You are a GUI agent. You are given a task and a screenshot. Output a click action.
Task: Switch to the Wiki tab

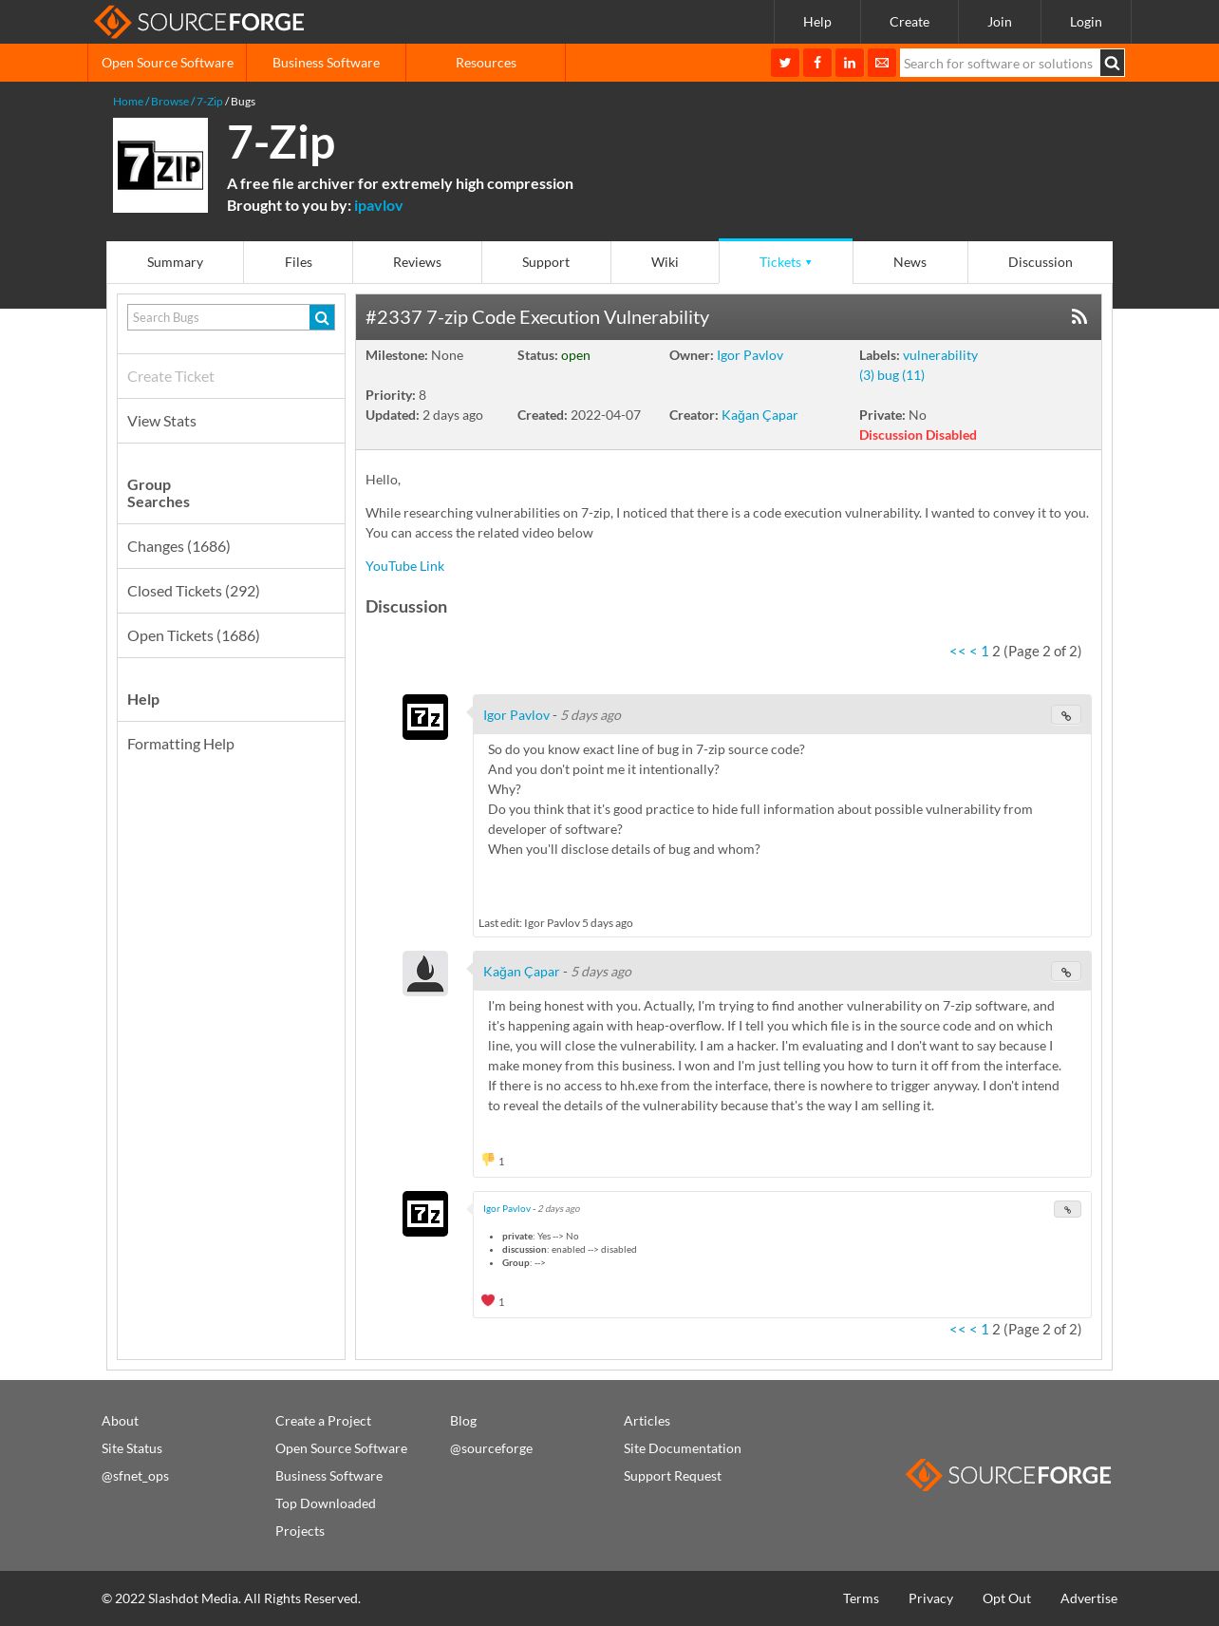pos(665,262)
